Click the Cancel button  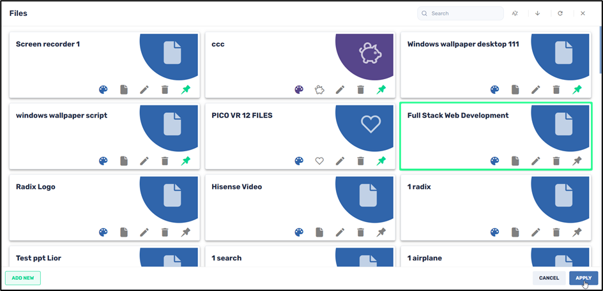pos(549,278)
